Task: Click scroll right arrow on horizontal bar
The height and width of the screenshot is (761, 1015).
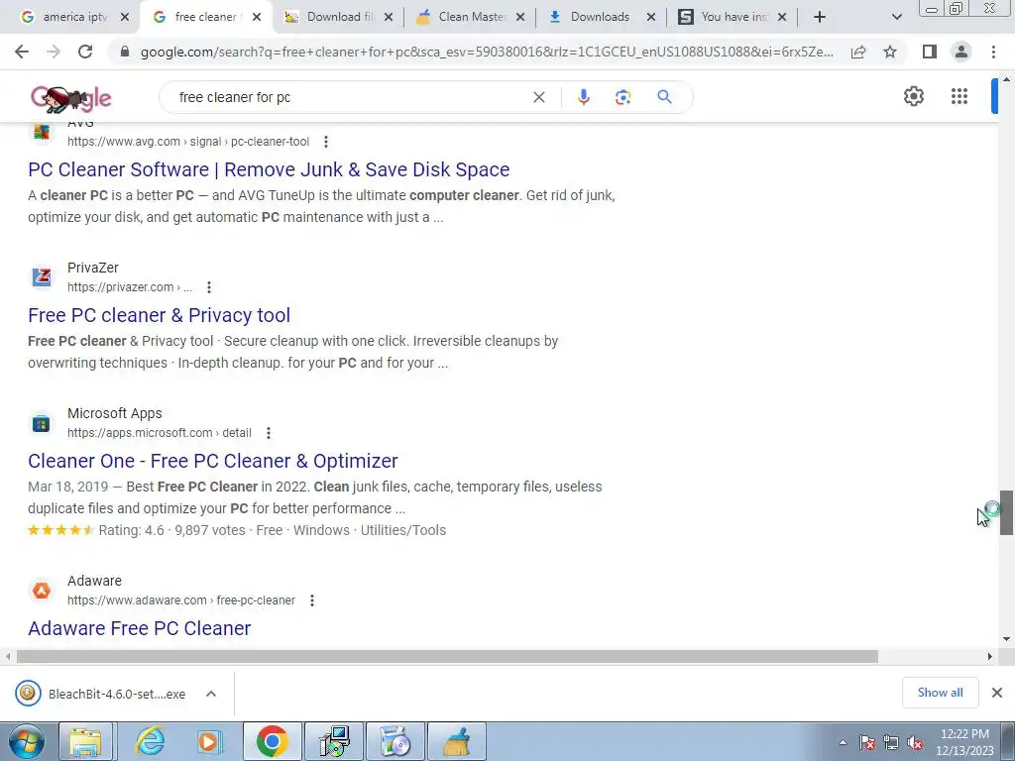Action: point(989,656)
